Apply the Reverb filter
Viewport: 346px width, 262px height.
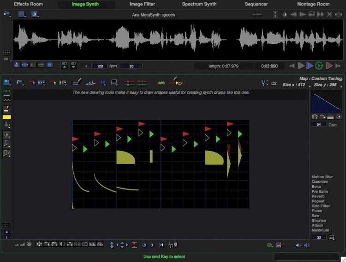tap(318, 196)
